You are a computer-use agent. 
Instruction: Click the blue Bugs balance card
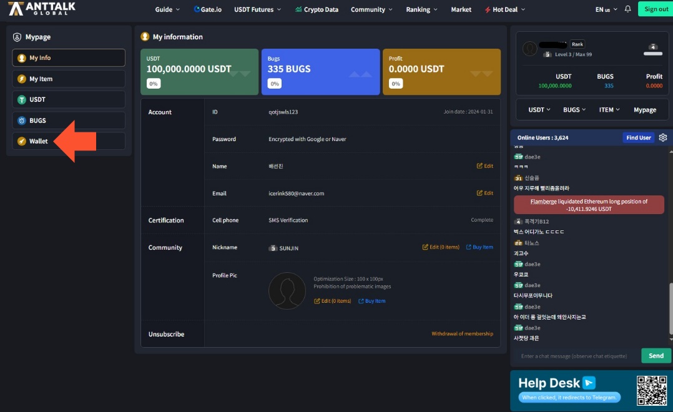point(321,72)
